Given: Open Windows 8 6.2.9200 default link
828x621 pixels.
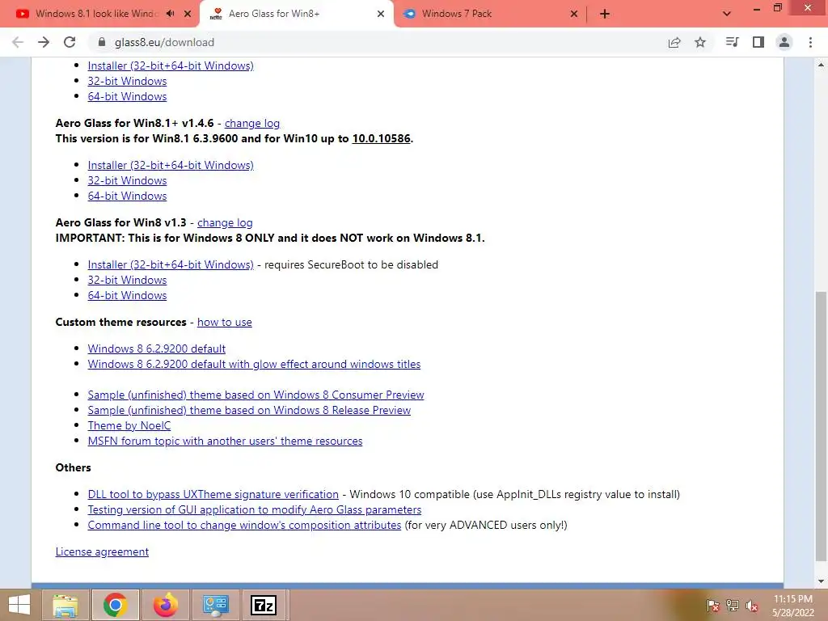Looking at the screenshot, I should [x=157, y=349].
